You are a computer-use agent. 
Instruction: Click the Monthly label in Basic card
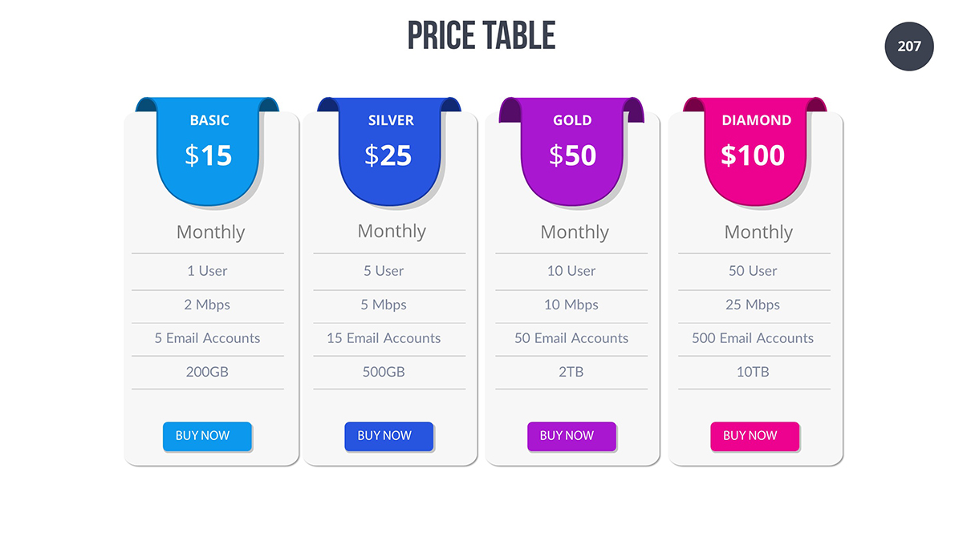point(210,232)
